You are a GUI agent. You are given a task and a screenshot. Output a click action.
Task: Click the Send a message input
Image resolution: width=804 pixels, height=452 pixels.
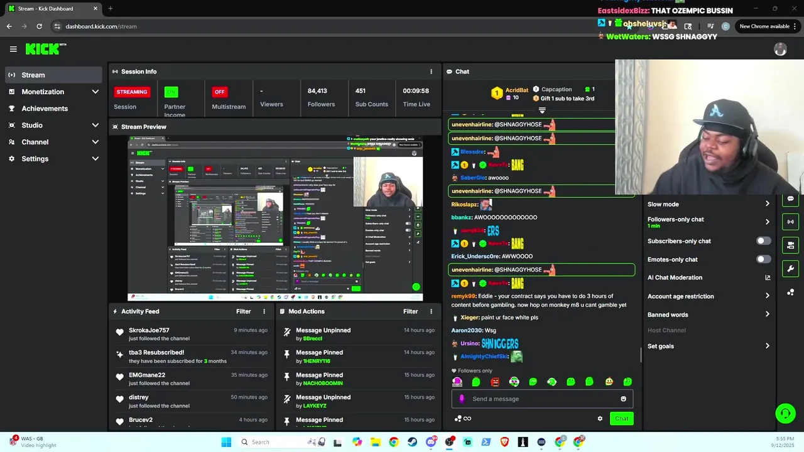[x=542, y=399]
